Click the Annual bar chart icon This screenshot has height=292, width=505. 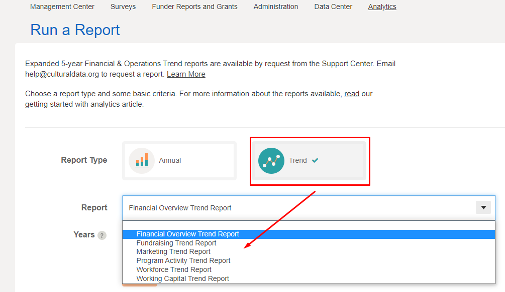click(x=141, y=160)
